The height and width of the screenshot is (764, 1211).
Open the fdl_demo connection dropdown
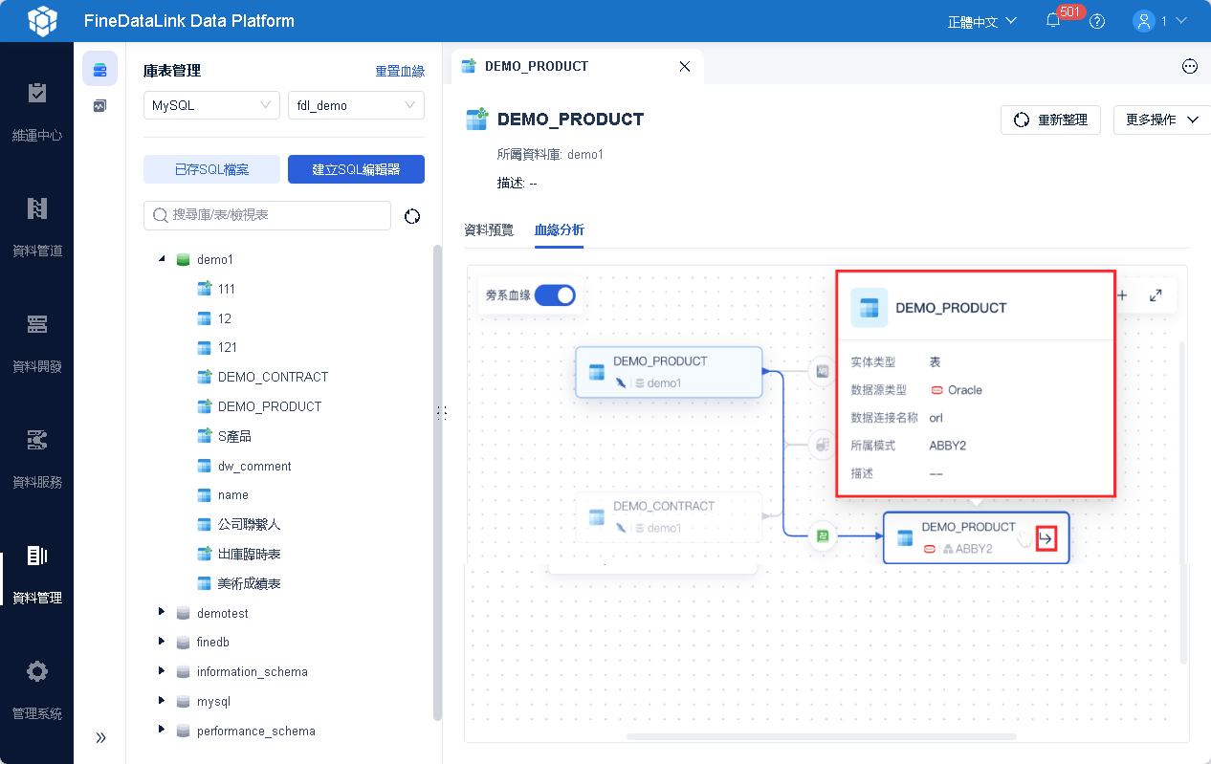pos(356,105)
